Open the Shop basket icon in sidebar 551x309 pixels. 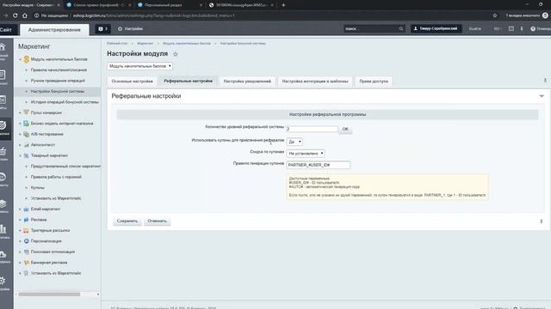(x=3, y=151)
